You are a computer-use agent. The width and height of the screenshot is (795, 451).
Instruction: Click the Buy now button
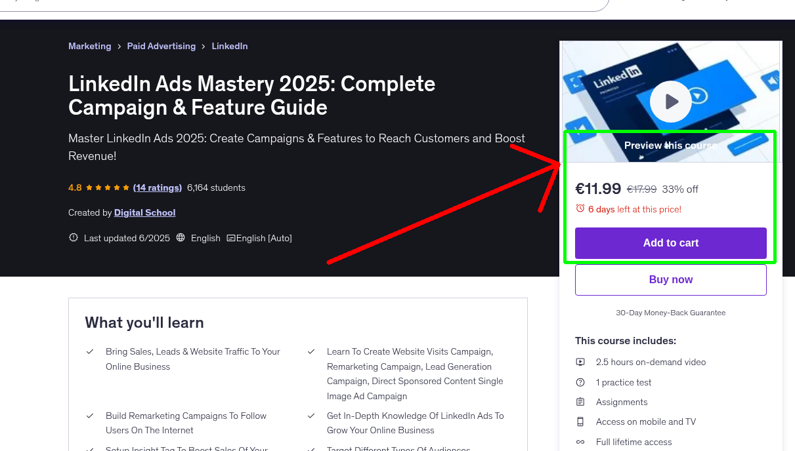[670, 279]
